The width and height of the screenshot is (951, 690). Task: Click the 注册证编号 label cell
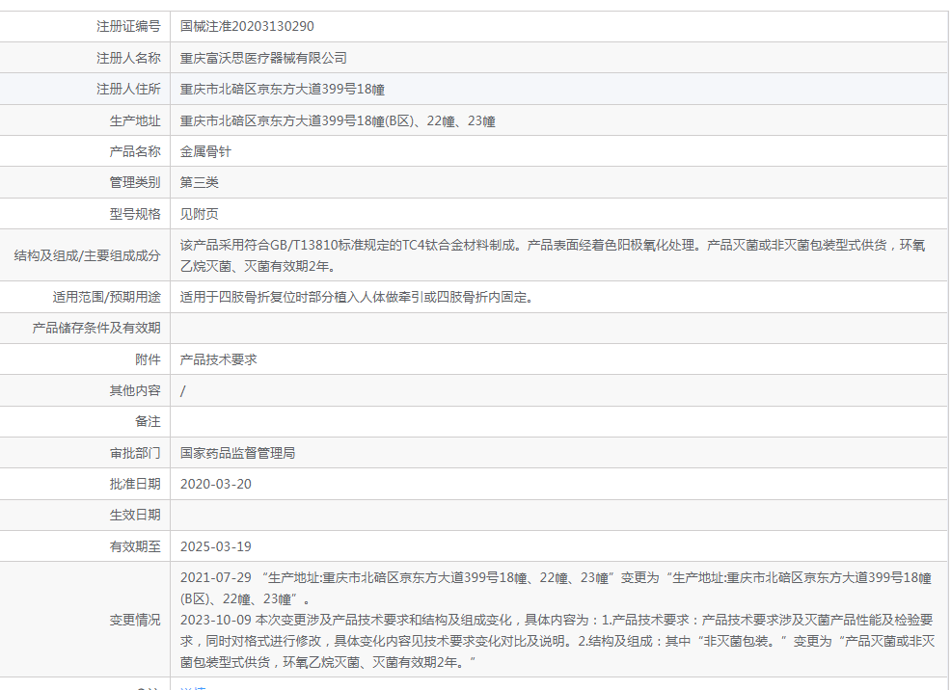(x=128, y=27)
